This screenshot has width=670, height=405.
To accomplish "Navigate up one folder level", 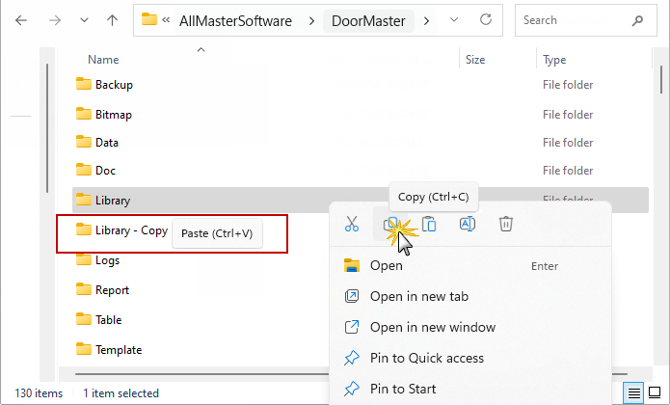I will pyautogui.click(x=113, y=20).
